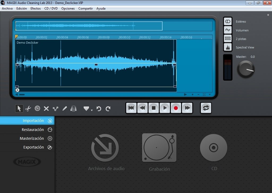Screen dimensions: 272x193
Task: Open the Edición menu
Action: tap(22, 9)
